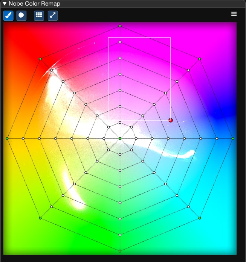Select the outer green node on the far left

tap(7, 139)
